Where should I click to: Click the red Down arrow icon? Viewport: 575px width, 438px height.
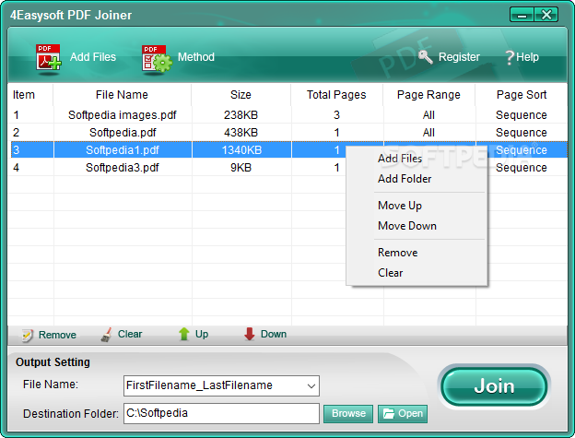click(250, 334)
